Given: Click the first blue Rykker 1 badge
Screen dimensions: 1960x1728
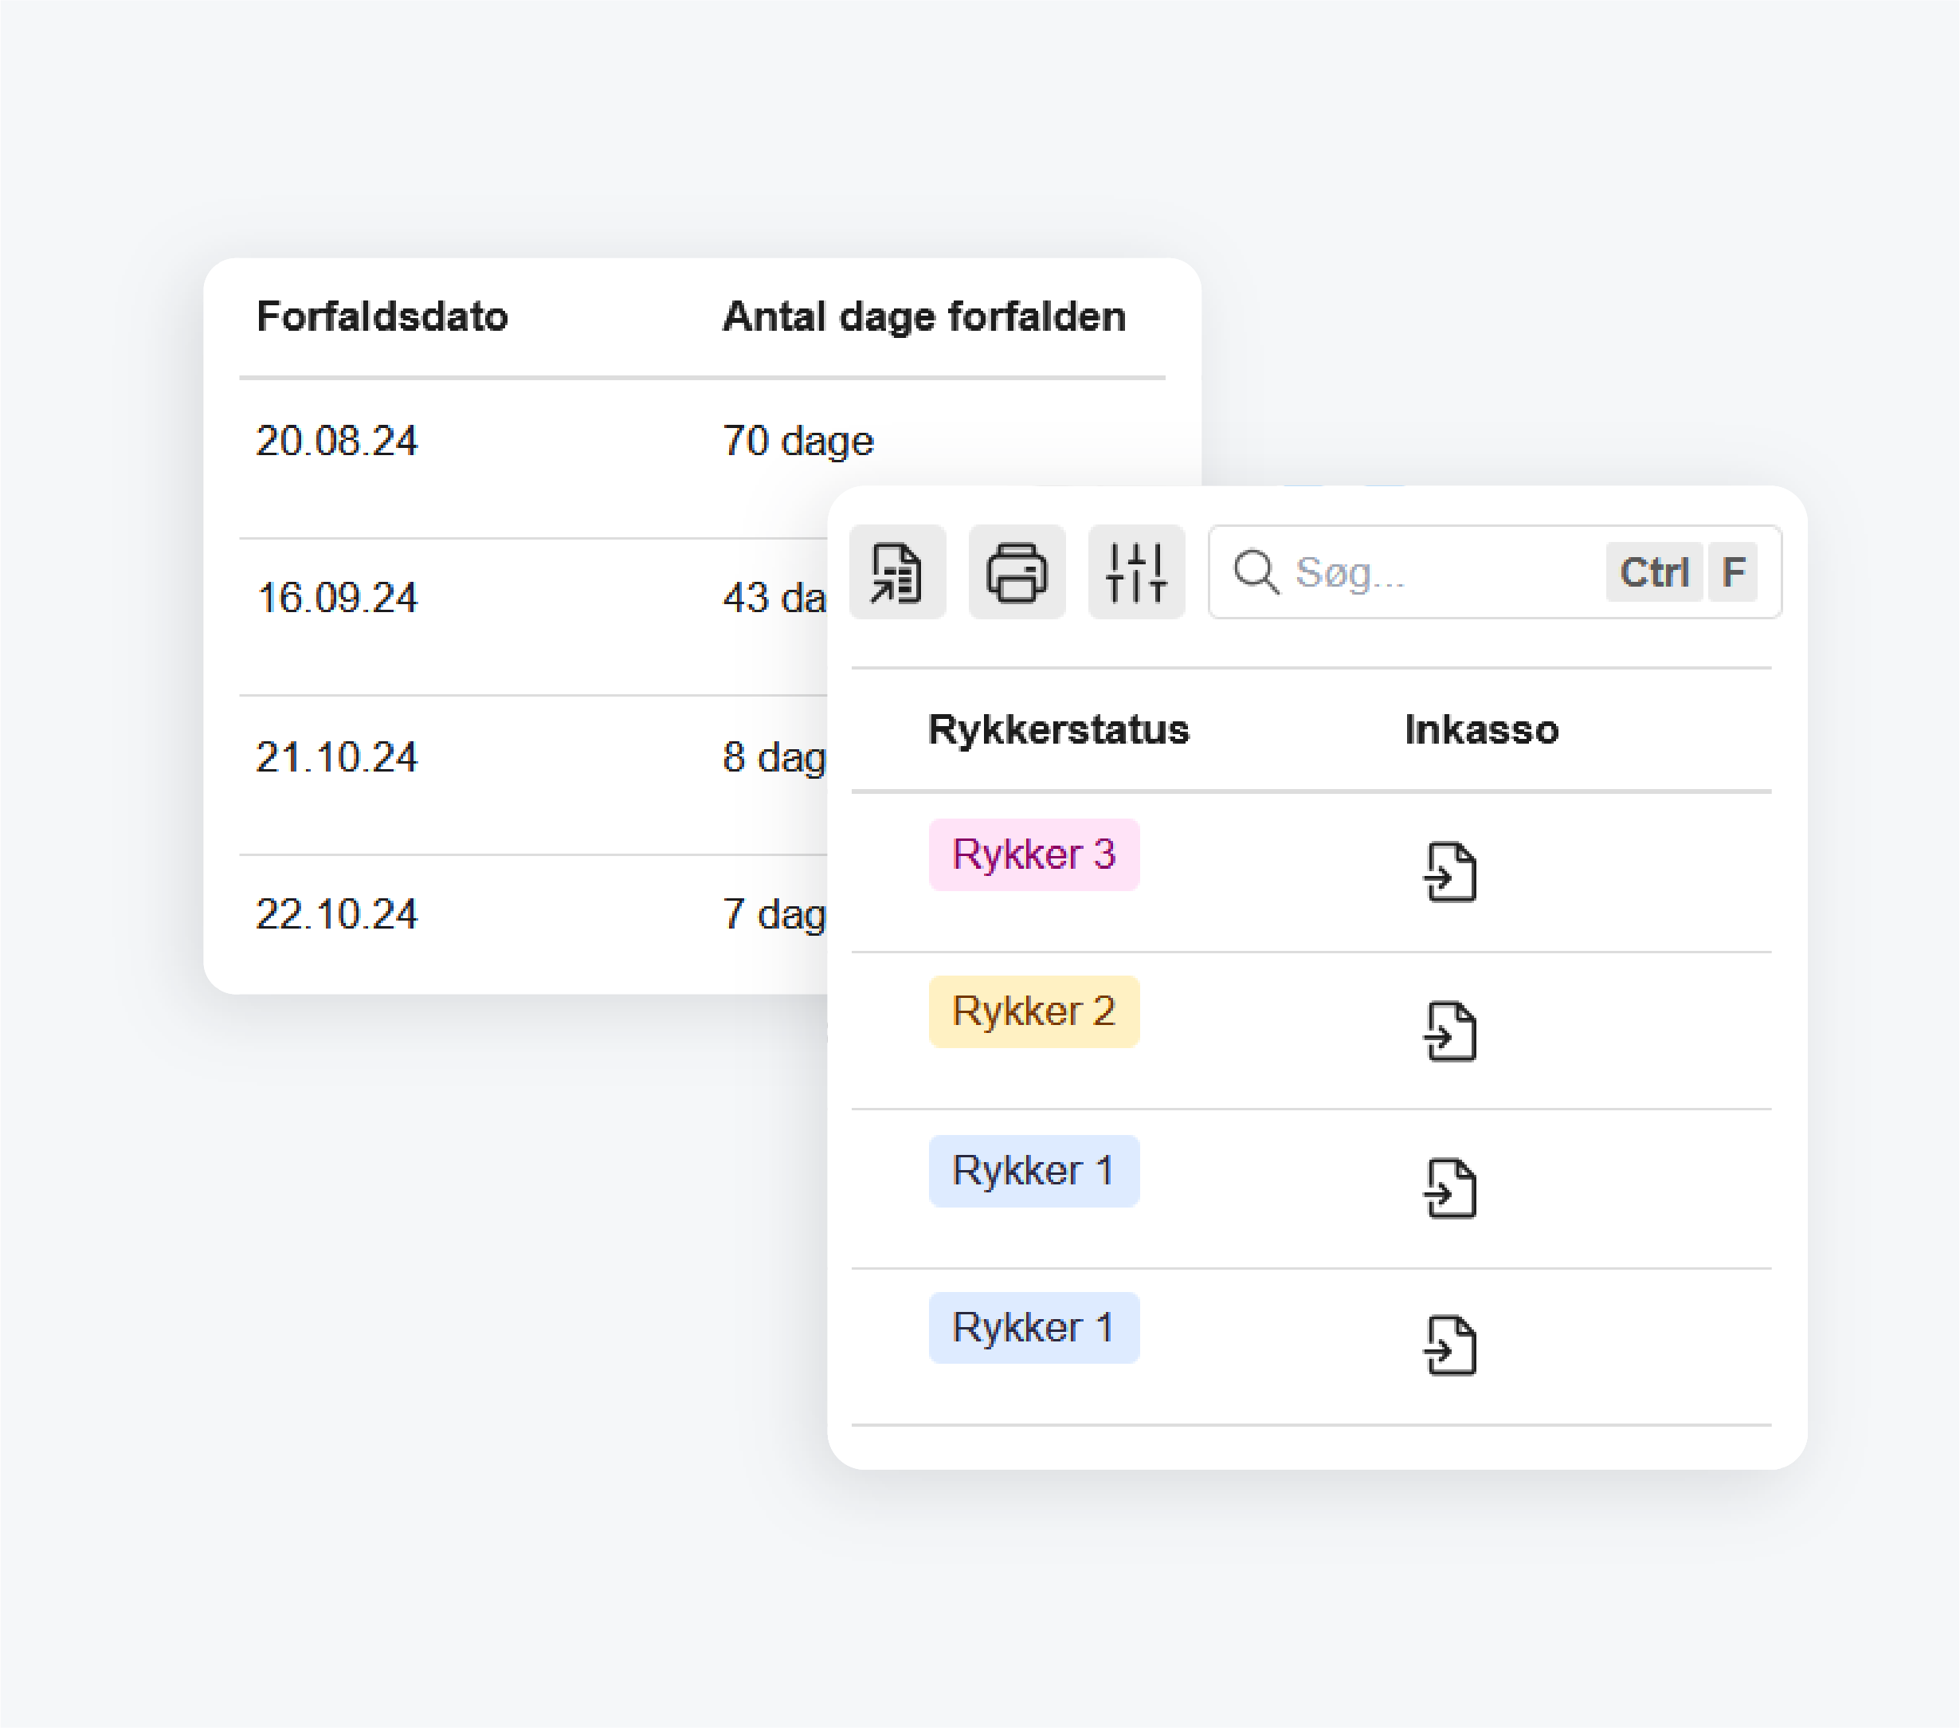Looking at the screenshot, I should pos(1033,1171).
